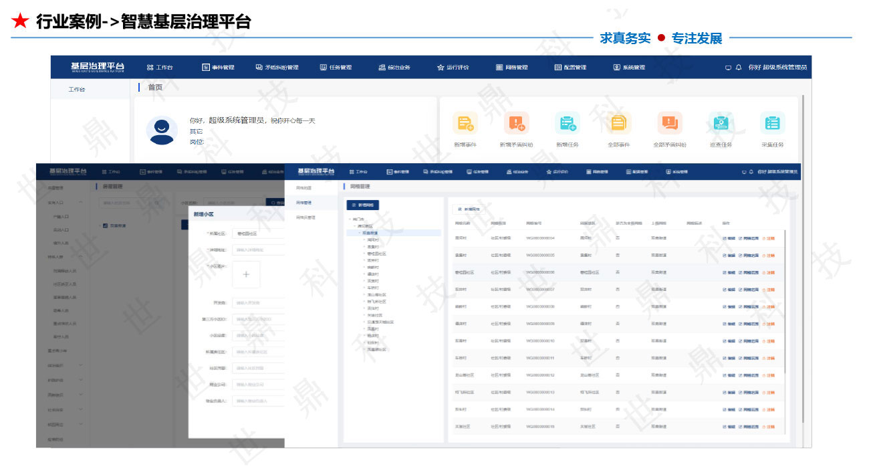
Task: Collapse the 海门市 tree node
Action: tap(348, 218)
